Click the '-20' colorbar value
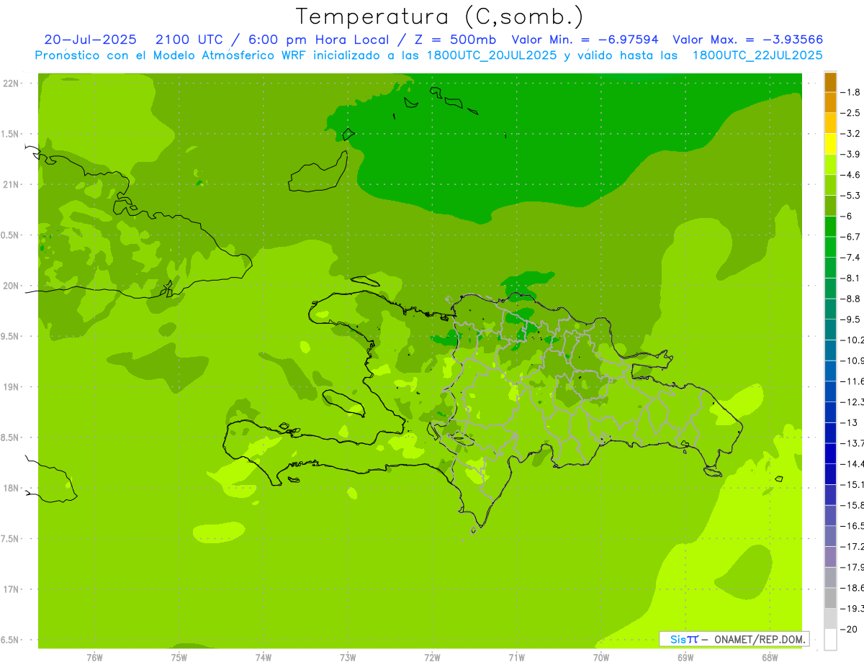This screenshot has width=864, height=667. click(x=850, y=629)
